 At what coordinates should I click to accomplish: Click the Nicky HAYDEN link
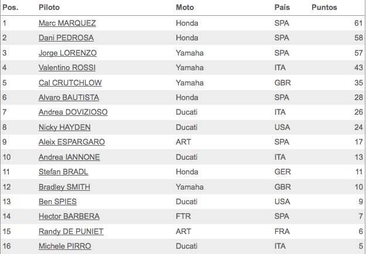coord(64,128)
